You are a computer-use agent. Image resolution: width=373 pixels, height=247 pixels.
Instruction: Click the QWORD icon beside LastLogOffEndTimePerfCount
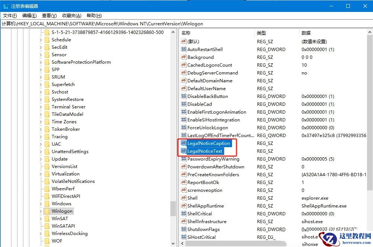[183, 135]
